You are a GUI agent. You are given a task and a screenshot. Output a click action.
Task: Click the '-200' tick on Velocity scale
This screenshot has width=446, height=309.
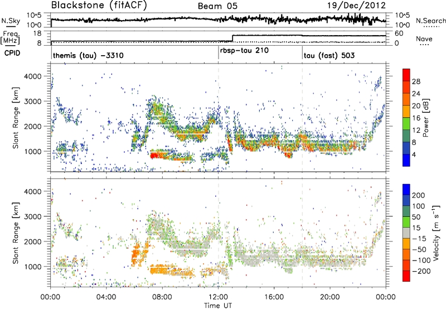[x=421, y=271]
